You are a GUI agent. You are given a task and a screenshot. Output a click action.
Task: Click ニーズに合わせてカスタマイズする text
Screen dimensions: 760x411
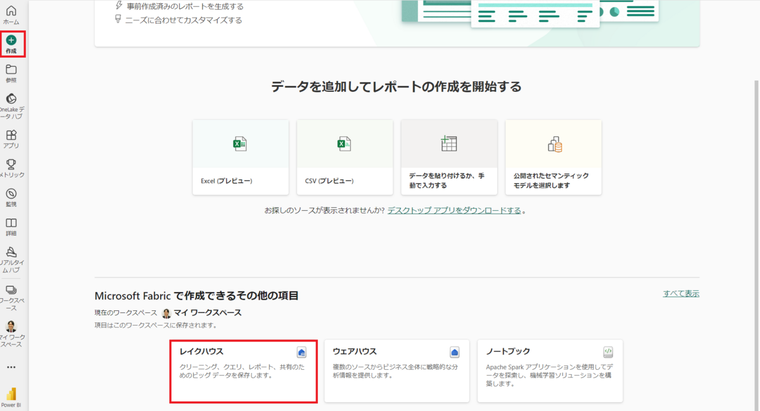click(x=184, y=20)
